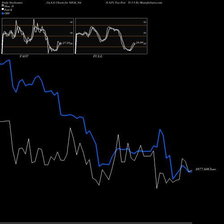Click the Fast K legend swatch
This screenshot has height=224, width=224.
pyautogui.click(x=3, y=9)
